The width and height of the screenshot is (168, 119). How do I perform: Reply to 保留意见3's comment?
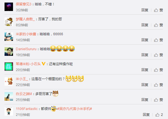coord(145,10)
